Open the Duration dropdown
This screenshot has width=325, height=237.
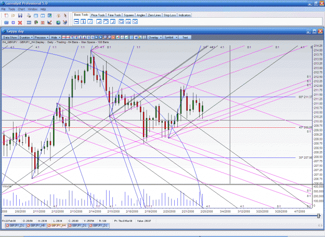(x=26, y=37)
